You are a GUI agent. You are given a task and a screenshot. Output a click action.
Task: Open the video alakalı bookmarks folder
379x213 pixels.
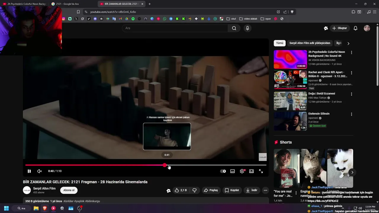(x=248, y=19)
